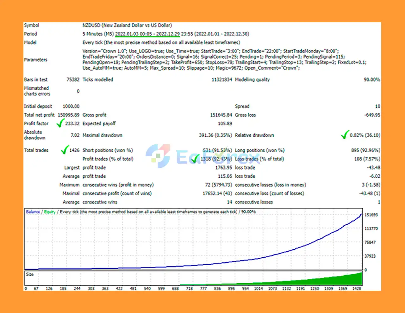Click the Modelling quality 90.00% value

click(x=371, y=79)
